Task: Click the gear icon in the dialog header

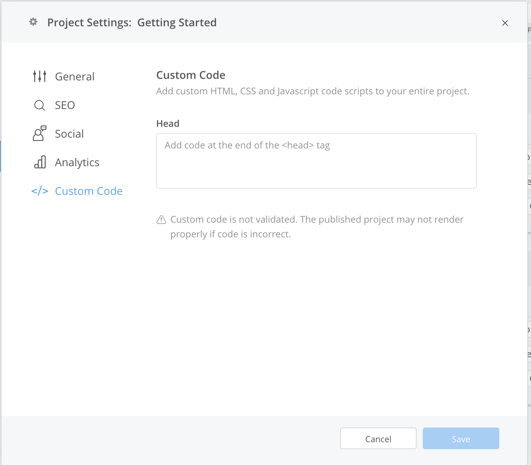Action: (34, 22)
